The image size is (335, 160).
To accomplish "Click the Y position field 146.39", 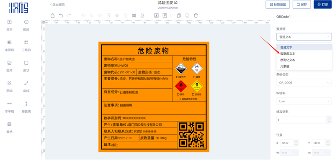I will click(319, 143).
